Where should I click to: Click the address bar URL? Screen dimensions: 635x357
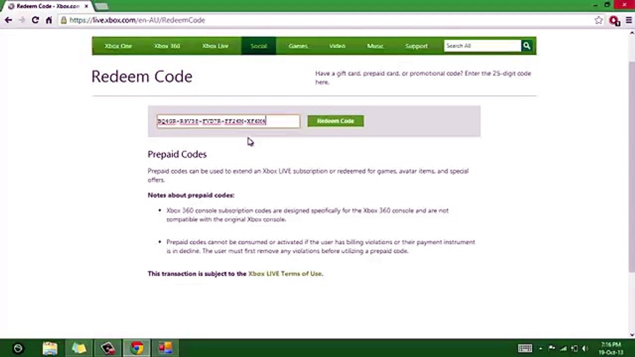click(x=137, y=20)
